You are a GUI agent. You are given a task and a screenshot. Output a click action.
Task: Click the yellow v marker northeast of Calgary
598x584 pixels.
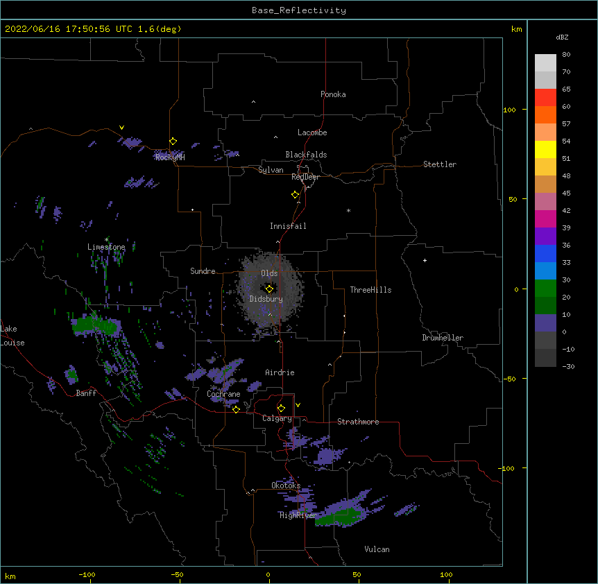pyautogui.click(x=298, y=405)
